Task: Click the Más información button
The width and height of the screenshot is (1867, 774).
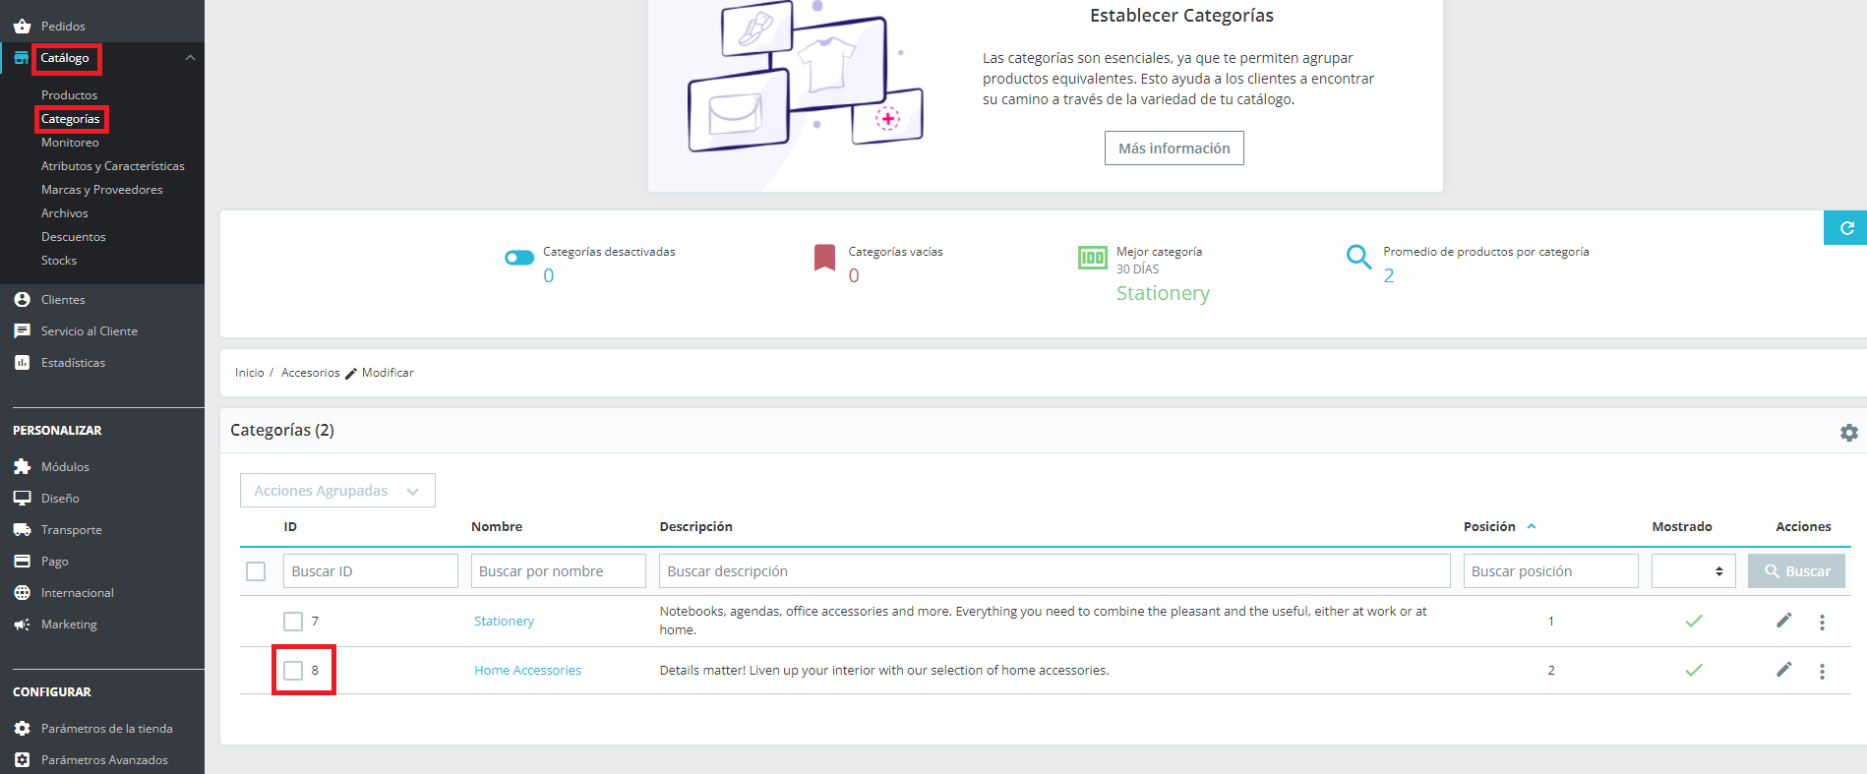Action: click(1174, 149)
